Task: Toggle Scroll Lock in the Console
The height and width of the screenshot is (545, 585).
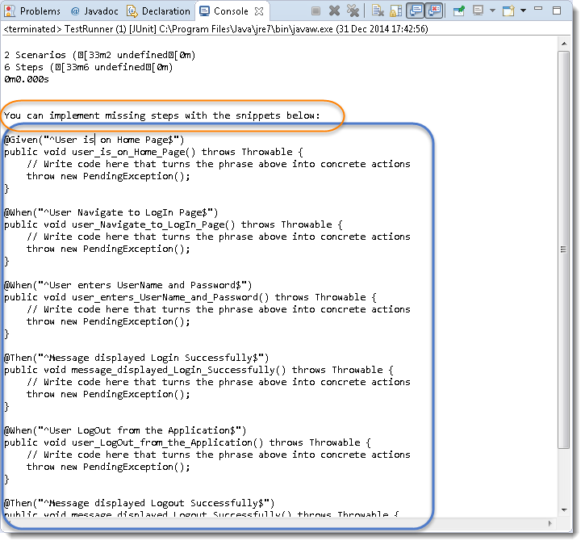Action: [x=395, y=10]
